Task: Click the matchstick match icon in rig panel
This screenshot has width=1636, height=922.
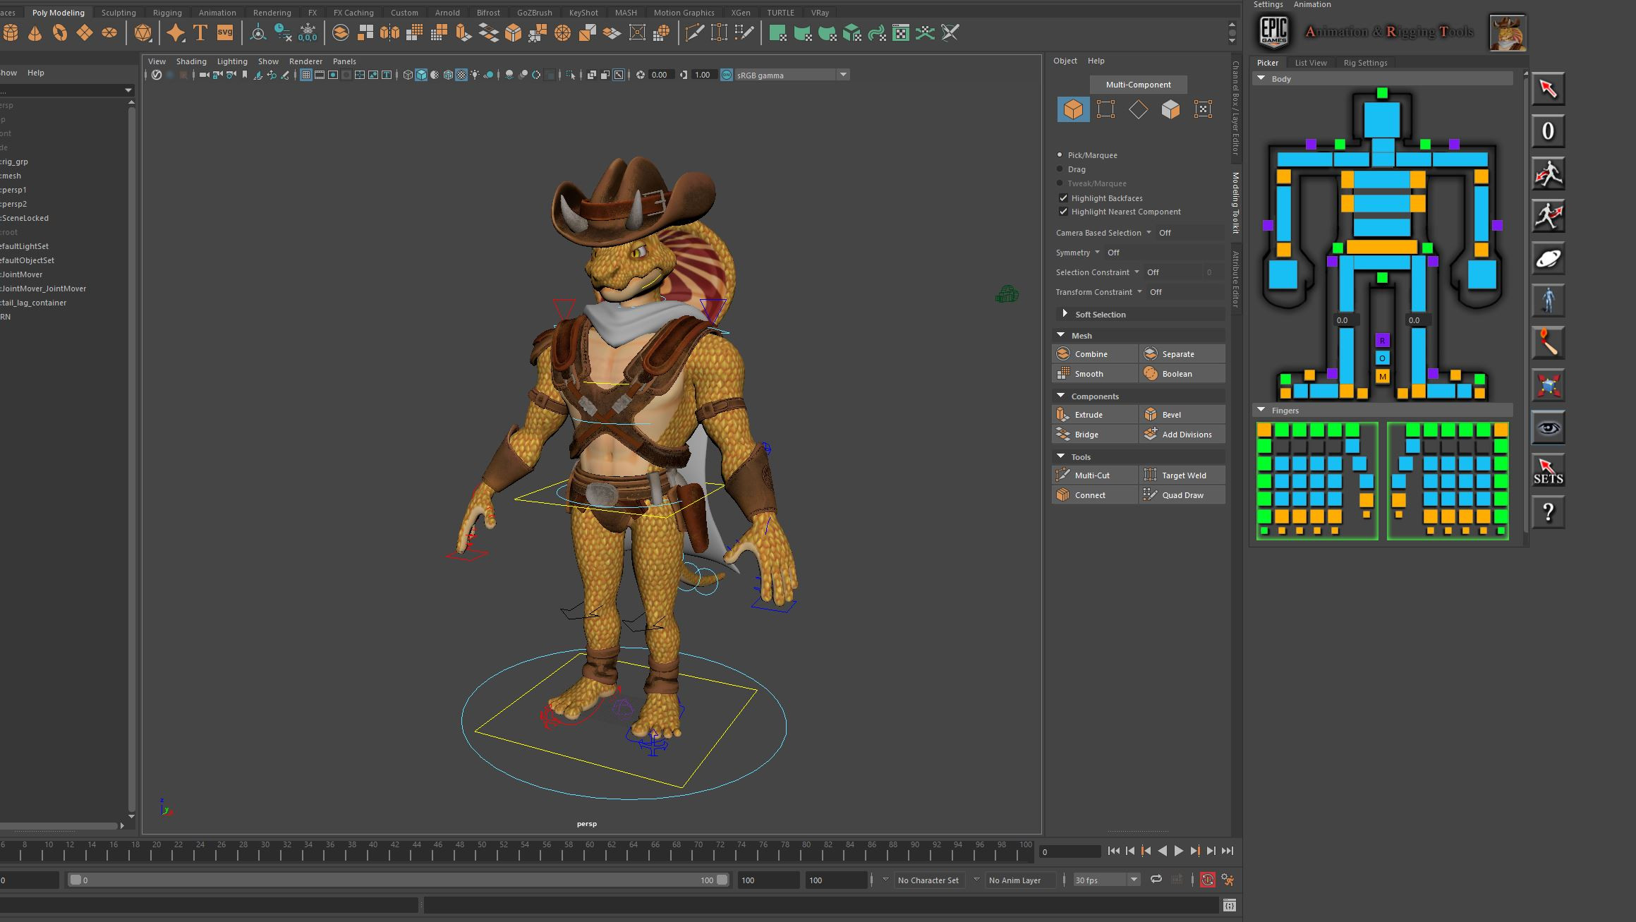Action: (1548, 344)
